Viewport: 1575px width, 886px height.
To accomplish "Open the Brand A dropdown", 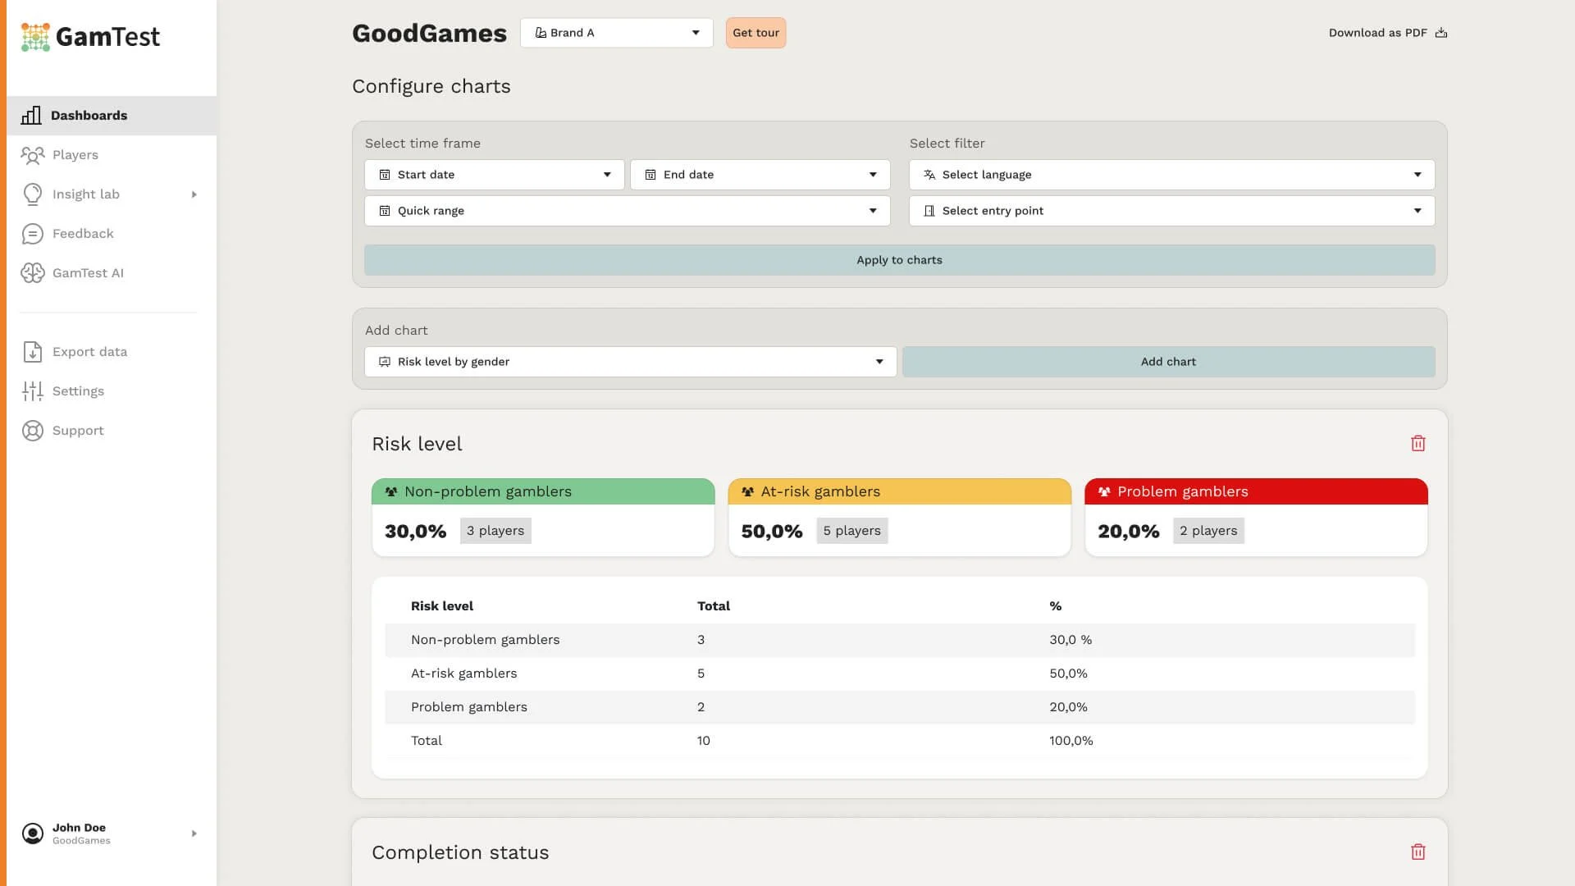I will (616, 33).
